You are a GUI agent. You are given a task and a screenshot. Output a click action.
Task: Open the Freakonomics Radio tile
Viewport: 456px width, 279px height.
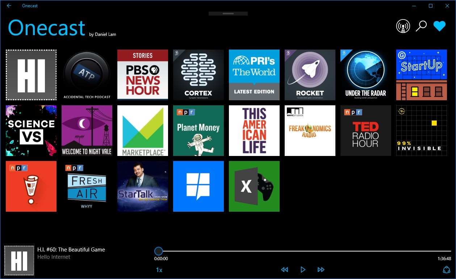pyautogui.click(x=310, y=131)
